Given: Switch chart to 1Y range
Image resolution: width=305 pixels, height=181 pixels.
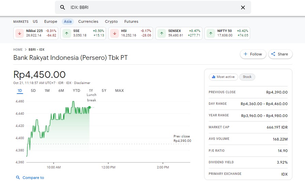Looking at the screenshot, I should click(x=91, y=91).
